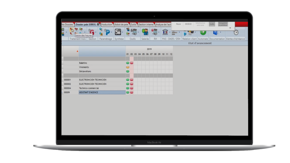Click employee number 00009
The width and height of the screenshot is (290, 163).
point(67,93)
